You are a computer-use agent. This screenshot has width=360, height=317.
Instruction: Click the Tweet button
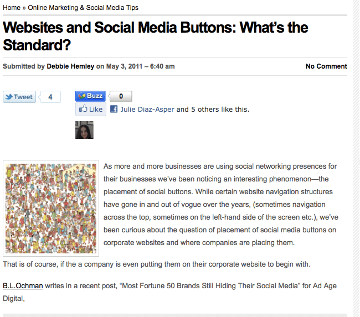[x=19, y=97]
